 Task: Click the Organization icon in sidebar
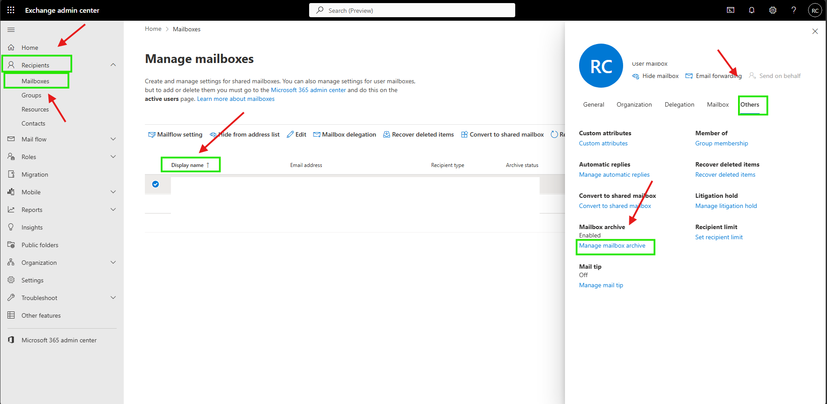point(11,263)
